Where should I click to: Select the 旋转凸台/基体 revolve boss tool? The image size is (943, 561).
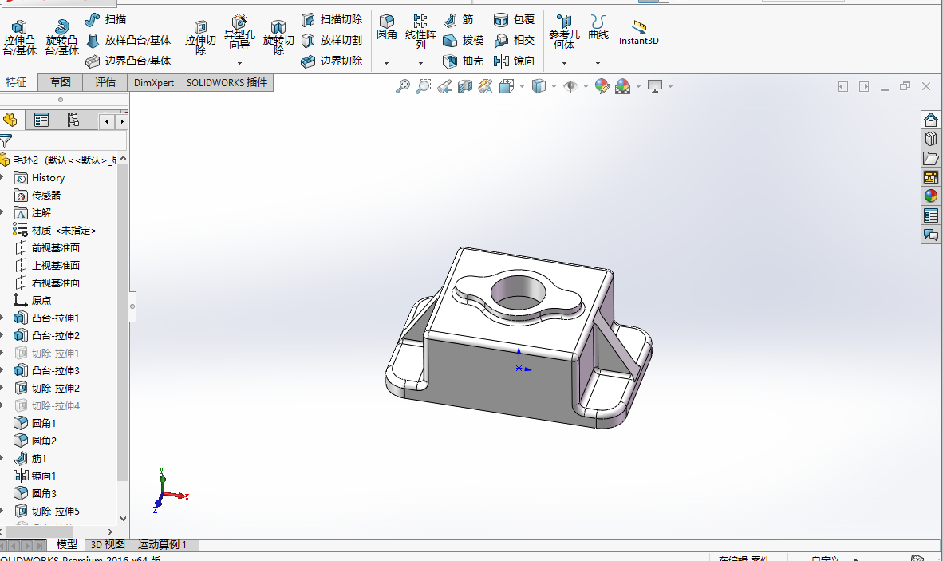pyautogui.click(x=61, y=38)
